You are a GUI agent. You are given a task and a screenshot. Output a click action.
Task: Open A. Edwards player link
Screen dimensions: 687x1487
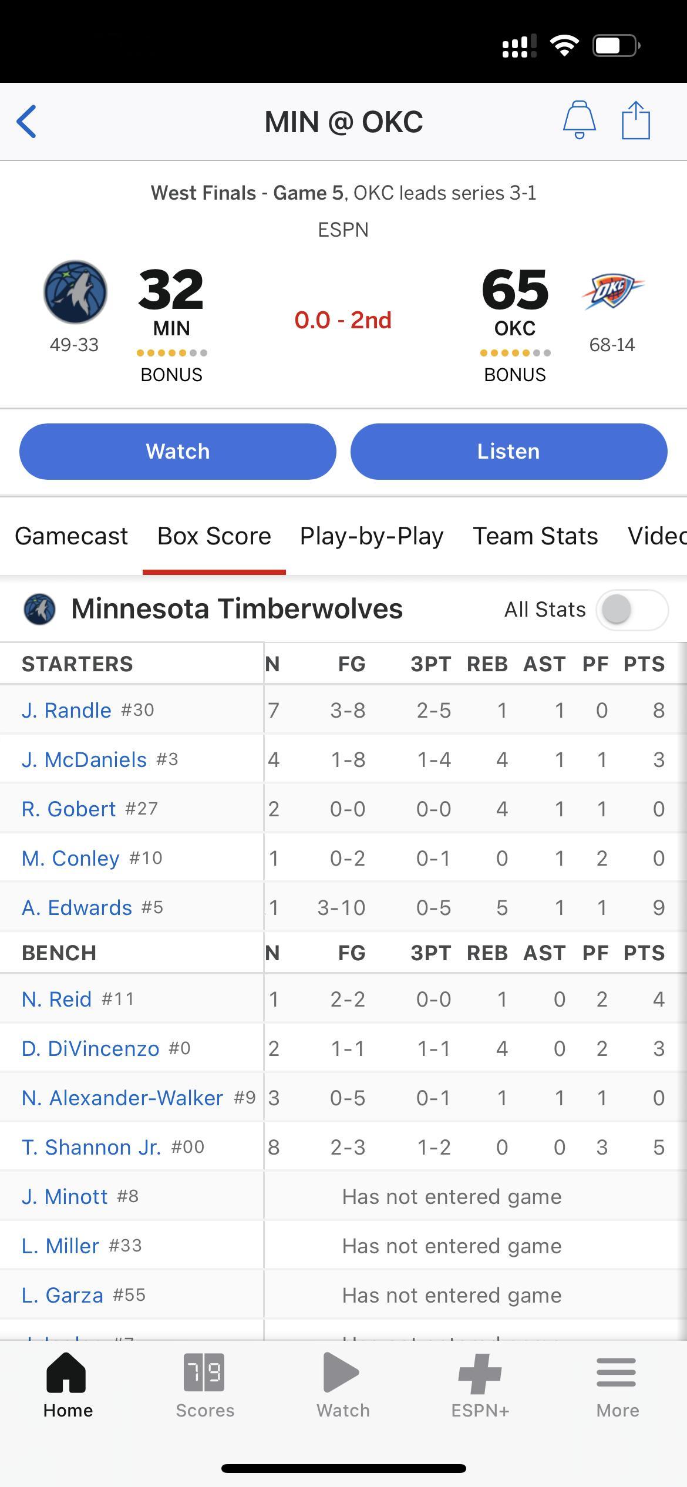click(77, 907)
